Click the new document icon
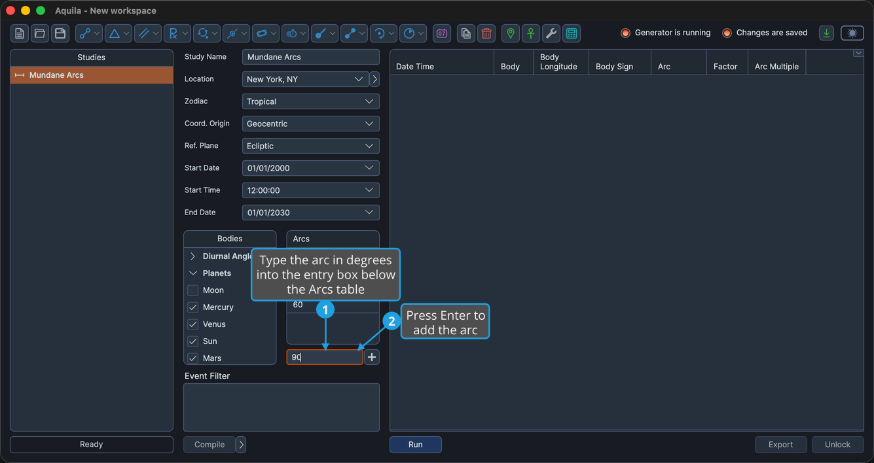The width and height of the screenshot is (874, 463). point(20,33)
